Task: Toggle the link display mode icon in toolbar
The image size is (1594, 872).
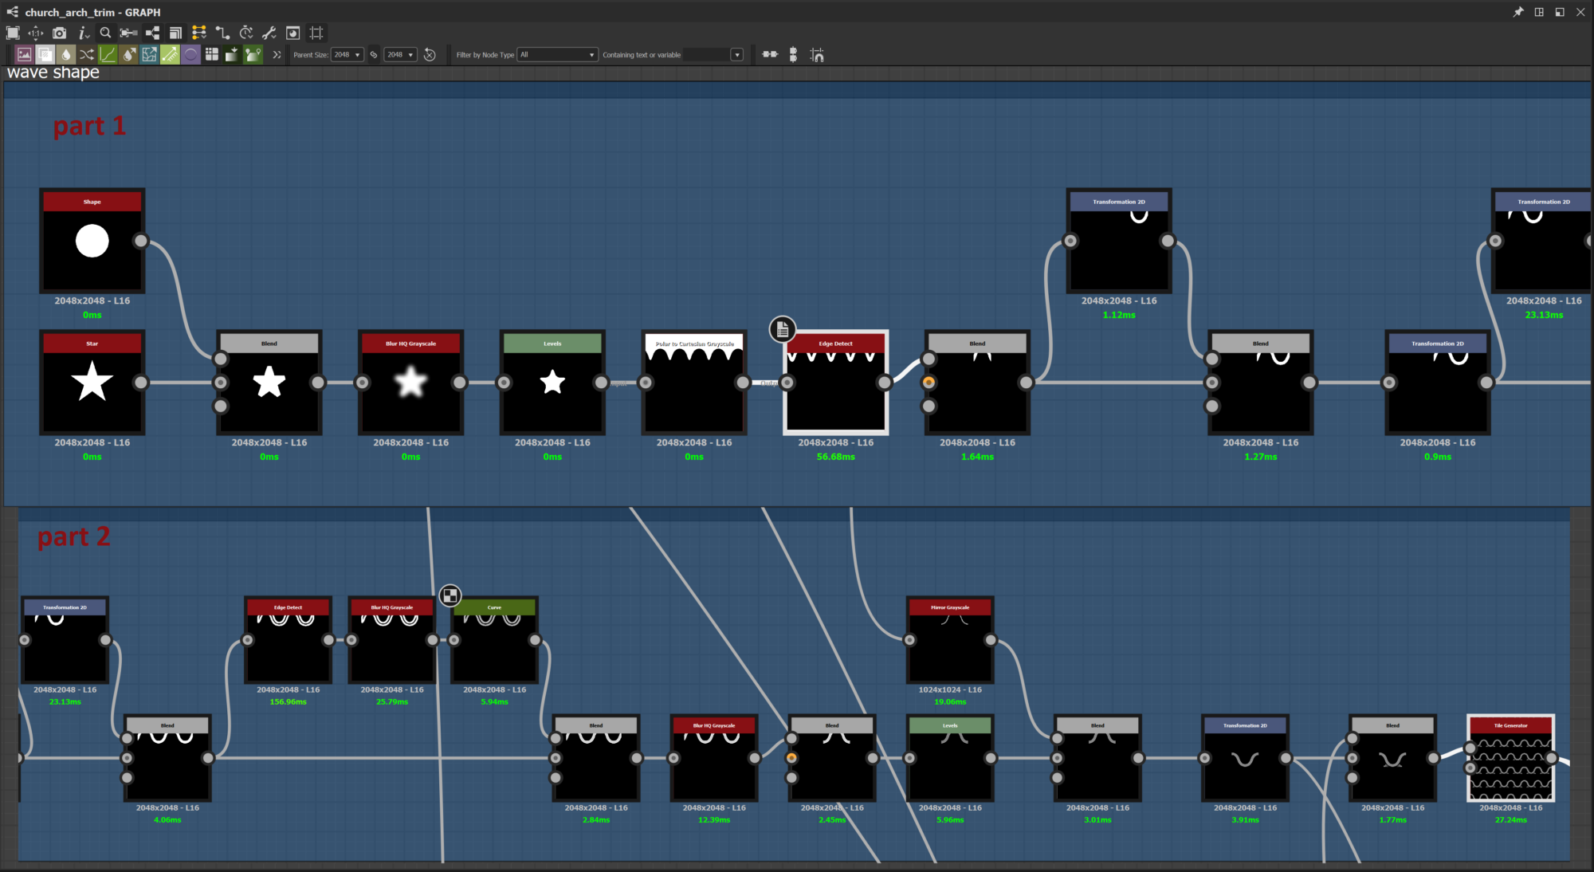Action: click(x=222, y=33)
